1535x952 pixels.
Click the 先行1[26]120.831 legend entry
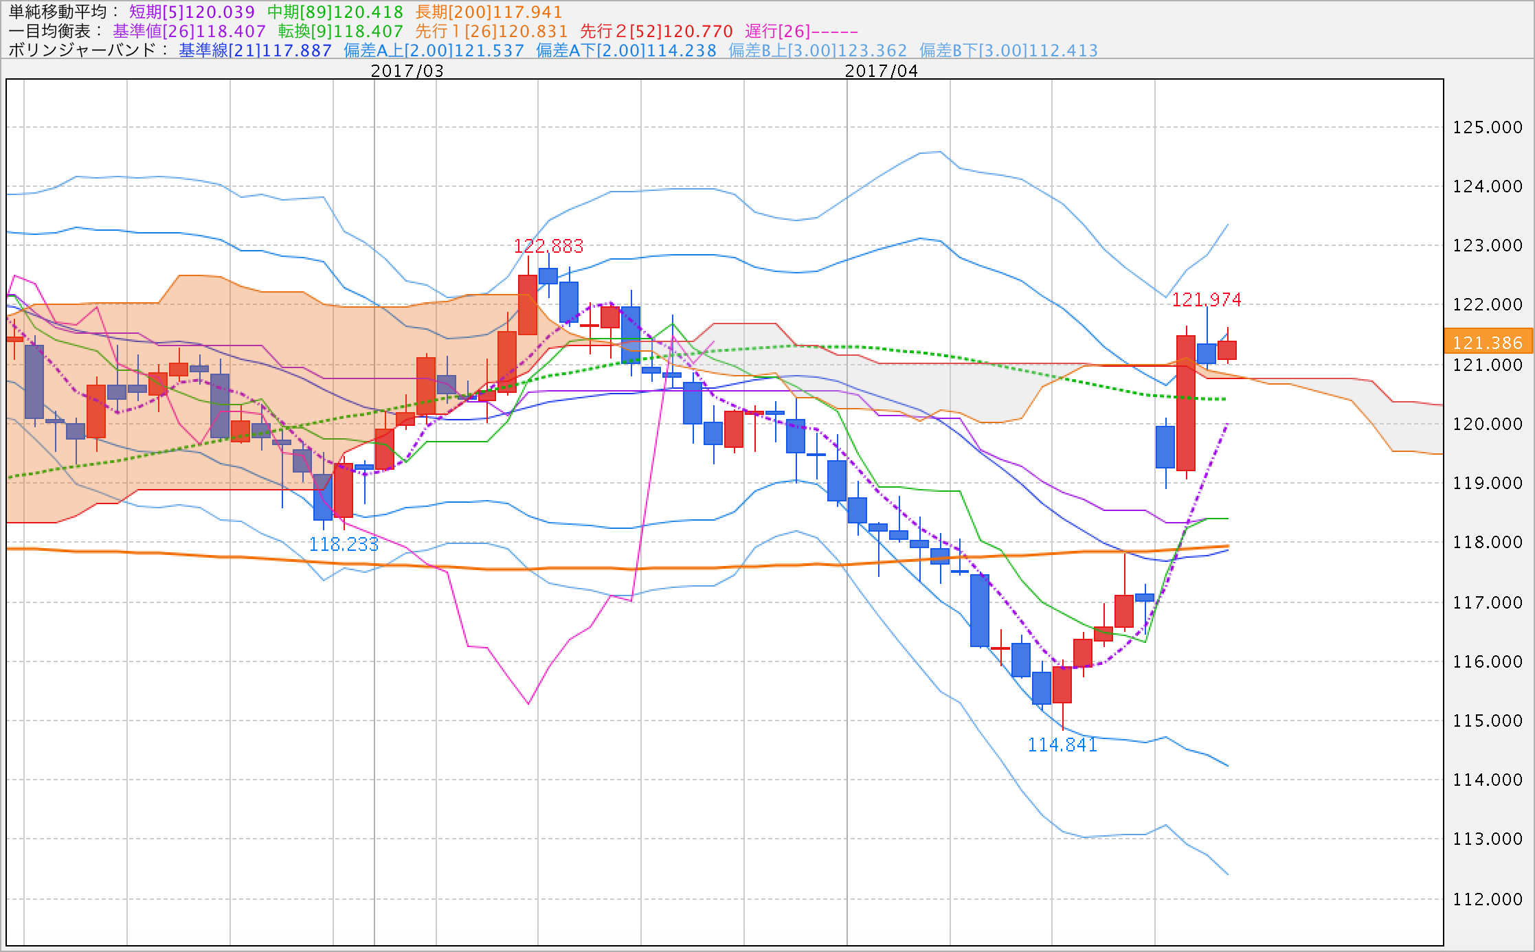pos(491,31)
